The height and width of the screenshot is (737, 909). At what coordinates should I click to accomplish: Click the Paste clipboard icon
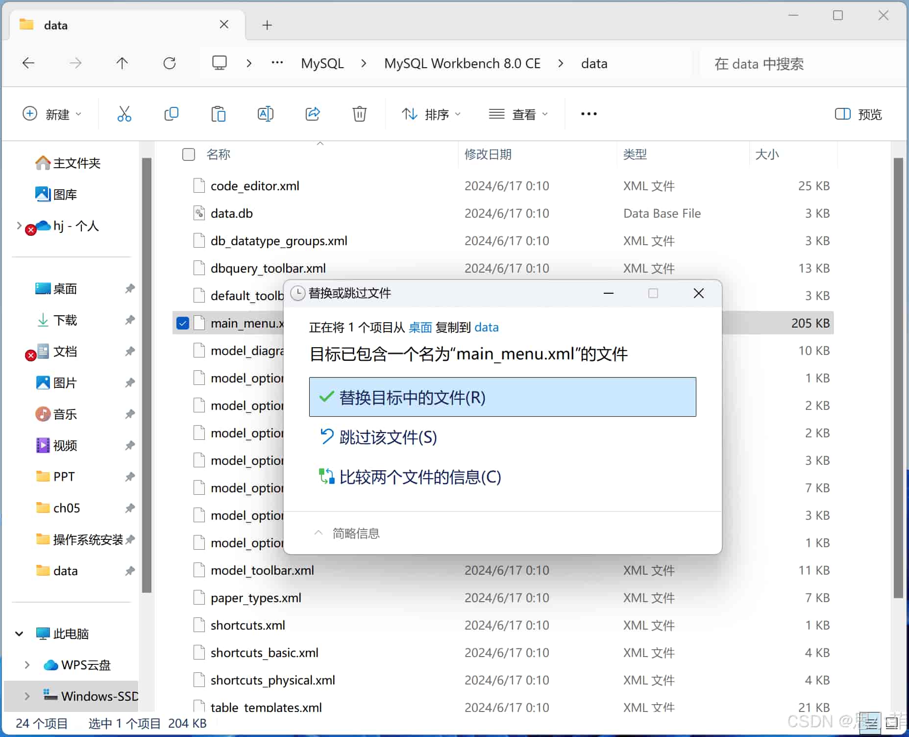point(218,114)
